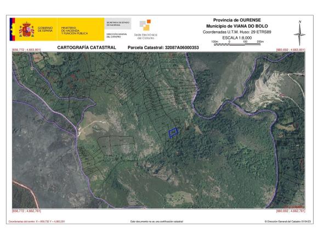Click the Secretaría de Estado de Hacienda label
The height and width of the screenshot is (238, 329).
click(117, 24)
